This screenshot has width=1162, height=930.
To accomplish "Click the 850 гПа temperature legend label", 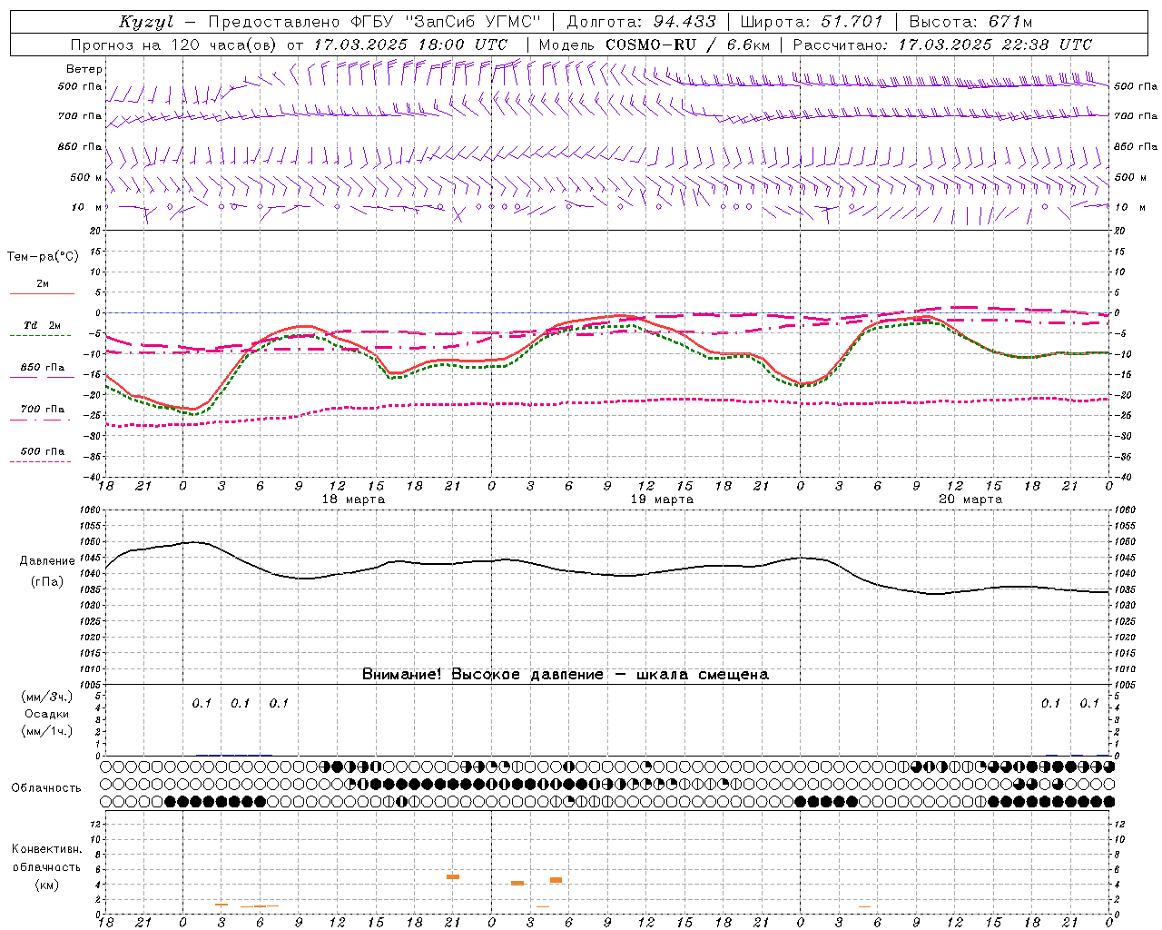I will pyautogui.click(x=43, y=368).
